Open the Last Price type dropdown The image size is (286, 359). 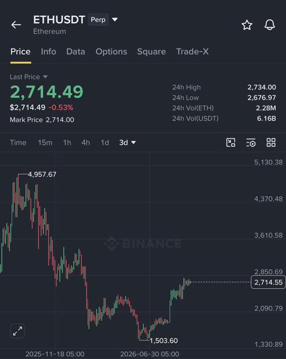pos(45,77)
